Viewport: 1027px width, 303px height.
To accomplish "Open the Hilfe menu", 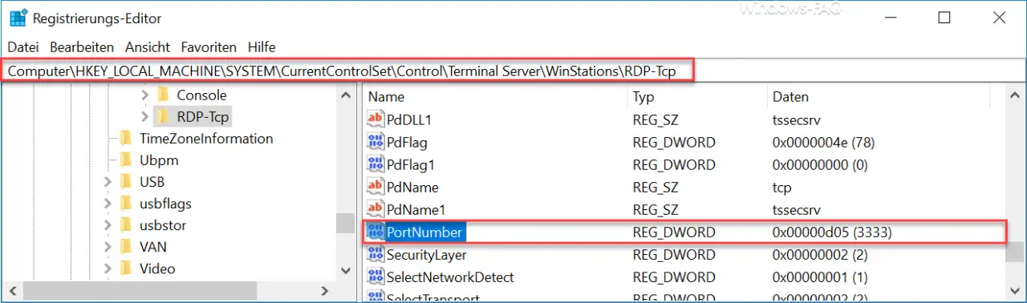I will pyautogui.click(x=262, y=47).
